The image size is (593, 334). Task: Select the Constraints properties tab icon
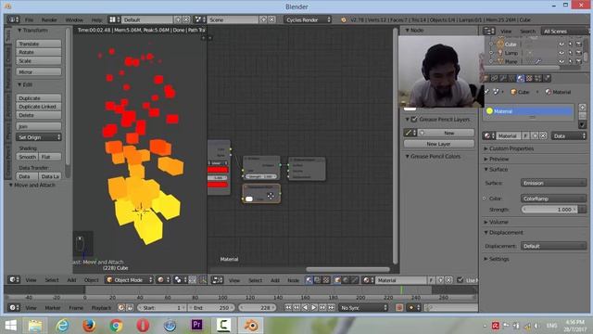pos(494,78)
